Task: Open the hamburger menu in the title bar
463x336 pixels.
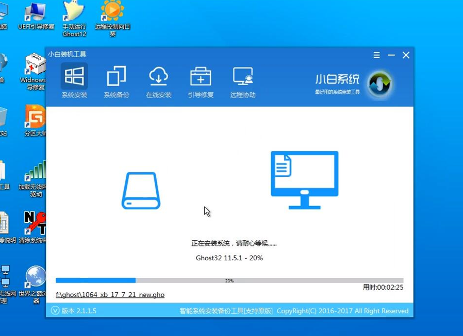Action: pos(375,55)
